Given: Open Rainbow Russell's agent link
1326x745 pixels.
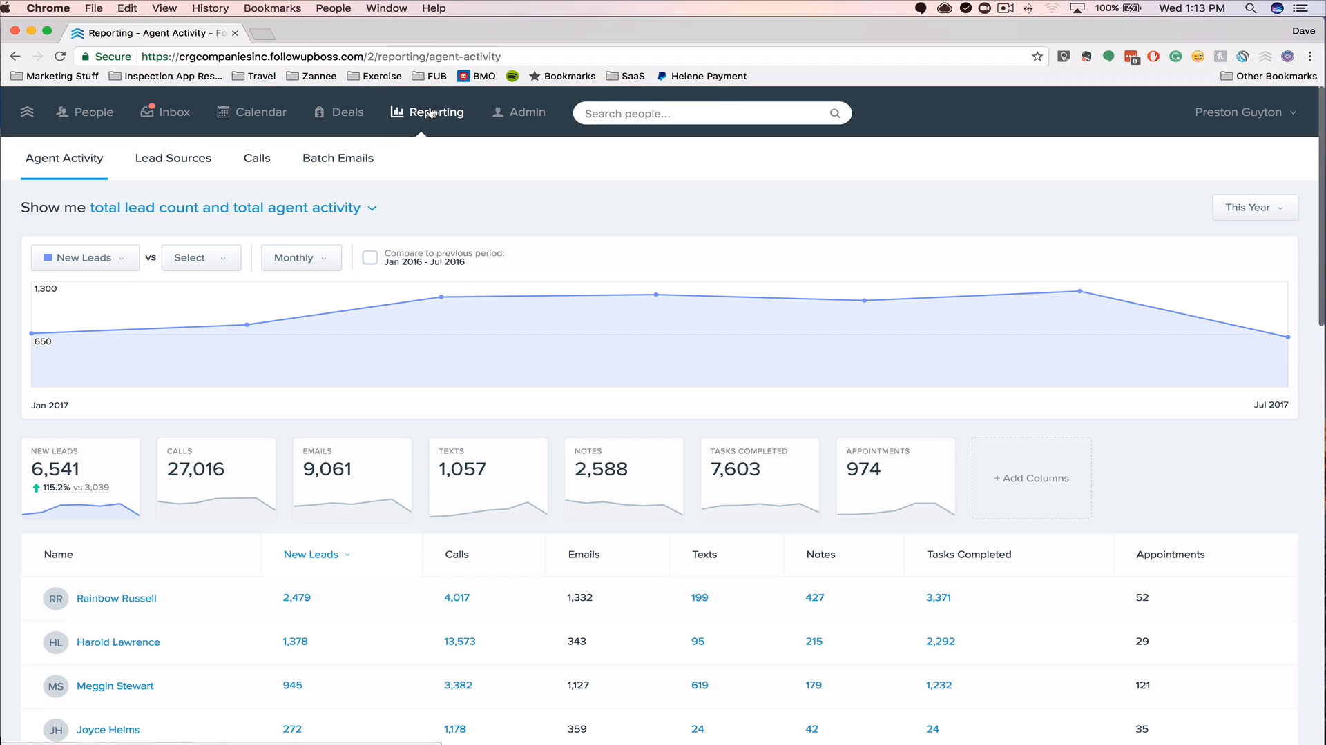Looking at the screenshot, I should pyautogui.click(x=116, y=598).
